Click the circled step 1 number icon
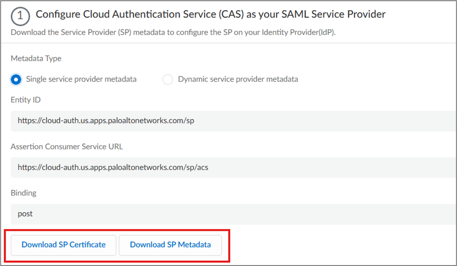This screenshot has height=266, width=457. coord(20,15)
